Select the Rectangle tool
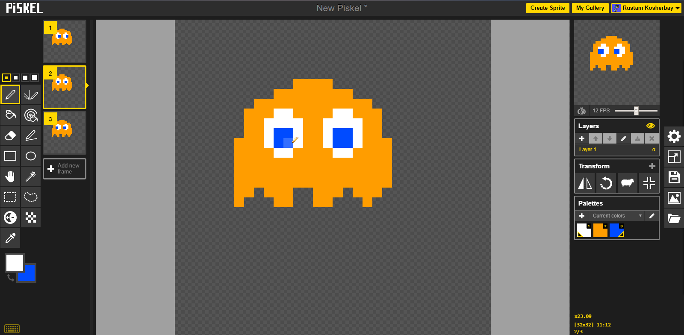This screenshot has width=684, height=335. point(10,156)
